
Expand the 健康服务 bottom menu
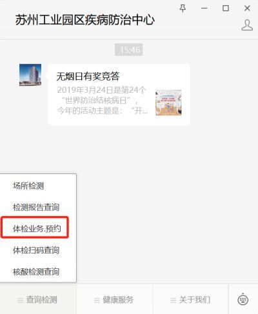pyautogui.click(x=115, y=299)
